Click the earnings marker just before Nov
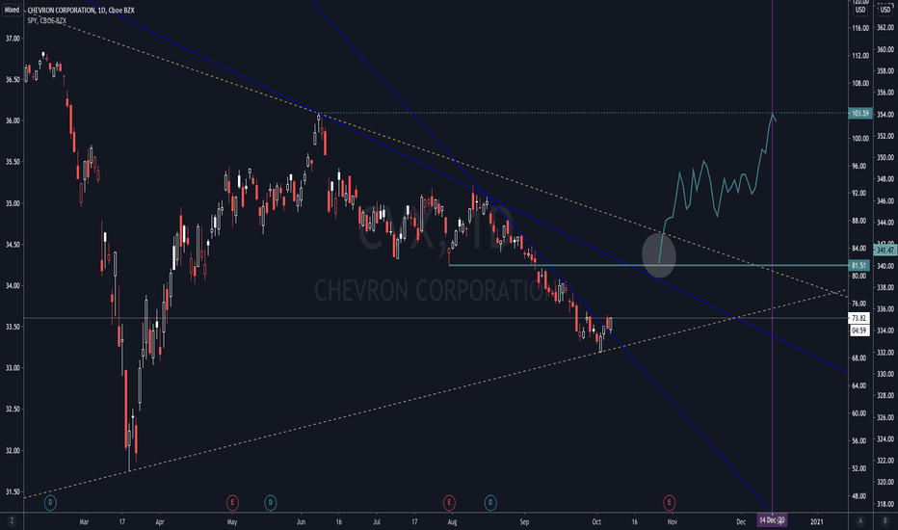 tap(669, 503)
